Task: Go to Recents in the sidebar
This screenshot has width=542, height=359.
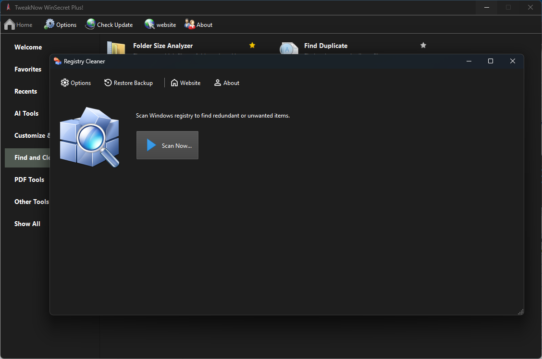Action: 26,91
